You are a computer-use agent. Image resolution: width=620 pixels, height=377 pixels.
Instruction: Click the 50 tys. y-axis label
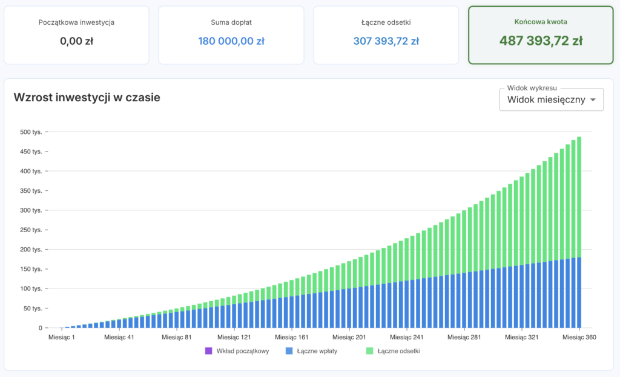click(x=33, y=309)
